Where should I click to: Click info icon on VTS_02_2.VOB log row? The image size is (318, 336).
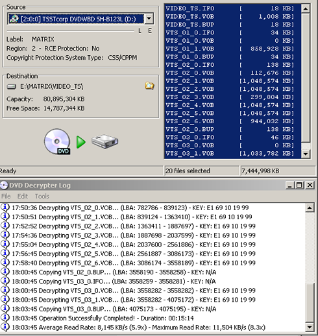5,226
